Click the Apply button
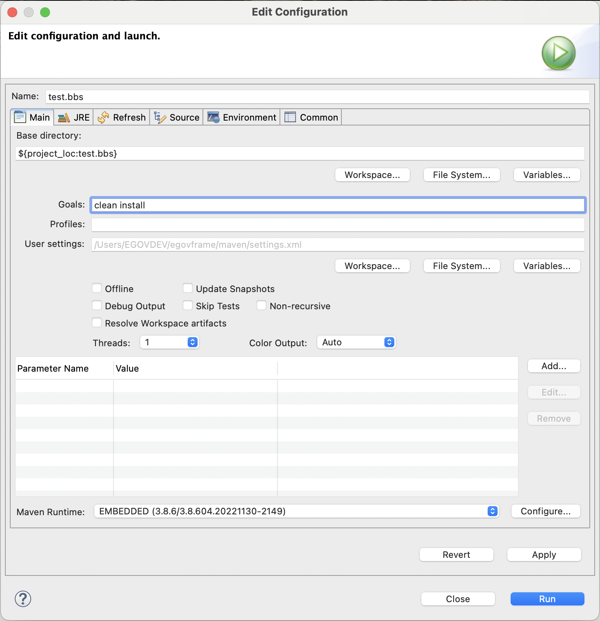 [x=544, y=555]
